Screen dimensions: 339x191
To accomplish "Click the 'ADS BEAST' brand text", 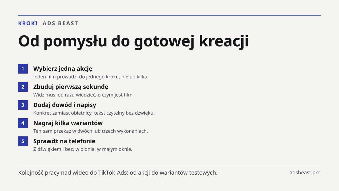I will point(60,23).
